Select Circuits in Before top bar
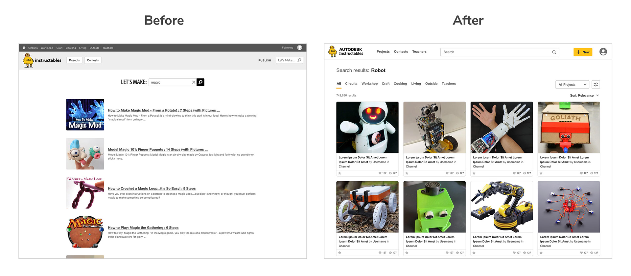This screenshot has width=631, height=276. tap(33, 48)
